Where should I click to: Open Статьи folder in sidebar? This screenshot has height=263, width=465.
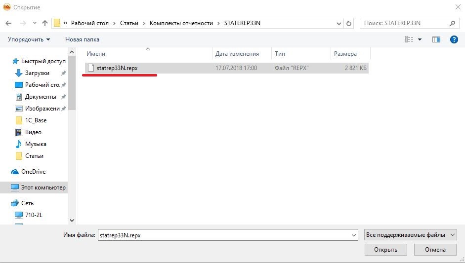click(34, 156)
